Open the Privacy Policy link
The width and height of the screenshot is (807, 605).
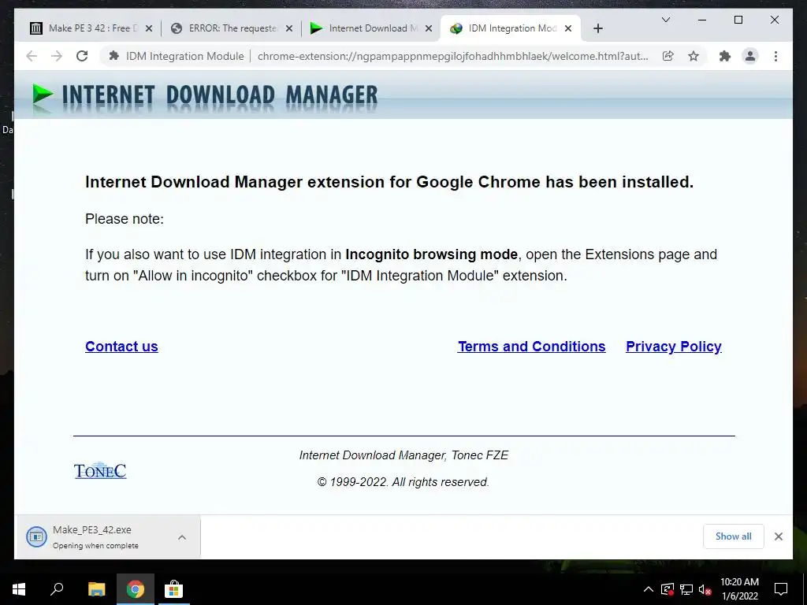click(674, 347)
